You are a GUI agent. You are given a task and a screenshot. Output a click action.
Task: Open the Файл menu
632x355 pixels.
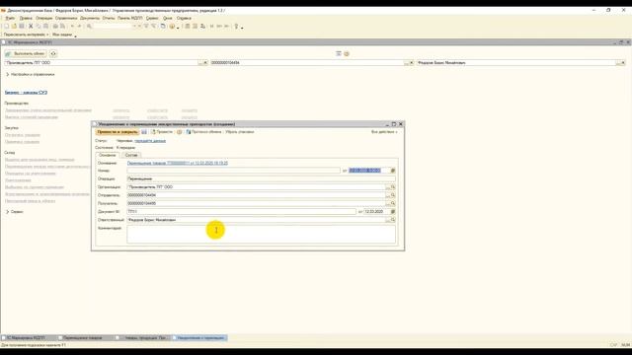(10, 18)
